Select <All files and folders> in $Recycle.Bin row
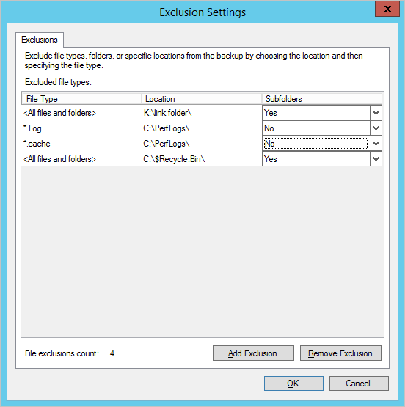The width and height of the screenshot is (405, 407). coord(59,159)
